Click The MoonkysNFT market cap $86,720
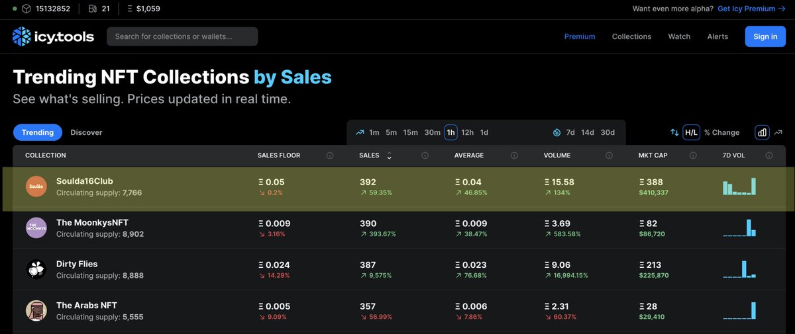The height and width of the screenshot is (334, 795). 653,234
